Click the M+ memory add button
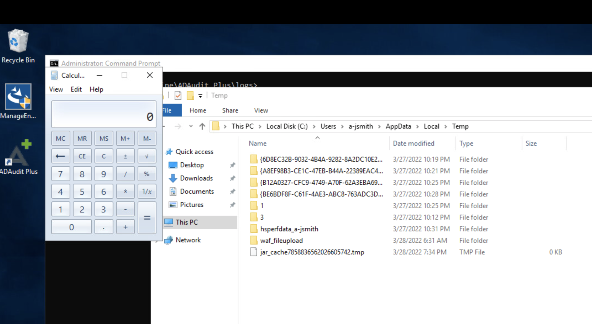 [x=125, y=139]
